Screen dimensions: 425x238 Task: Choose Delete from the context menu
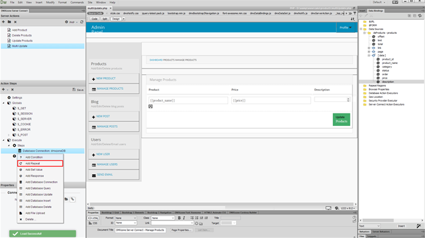[40, 219]
